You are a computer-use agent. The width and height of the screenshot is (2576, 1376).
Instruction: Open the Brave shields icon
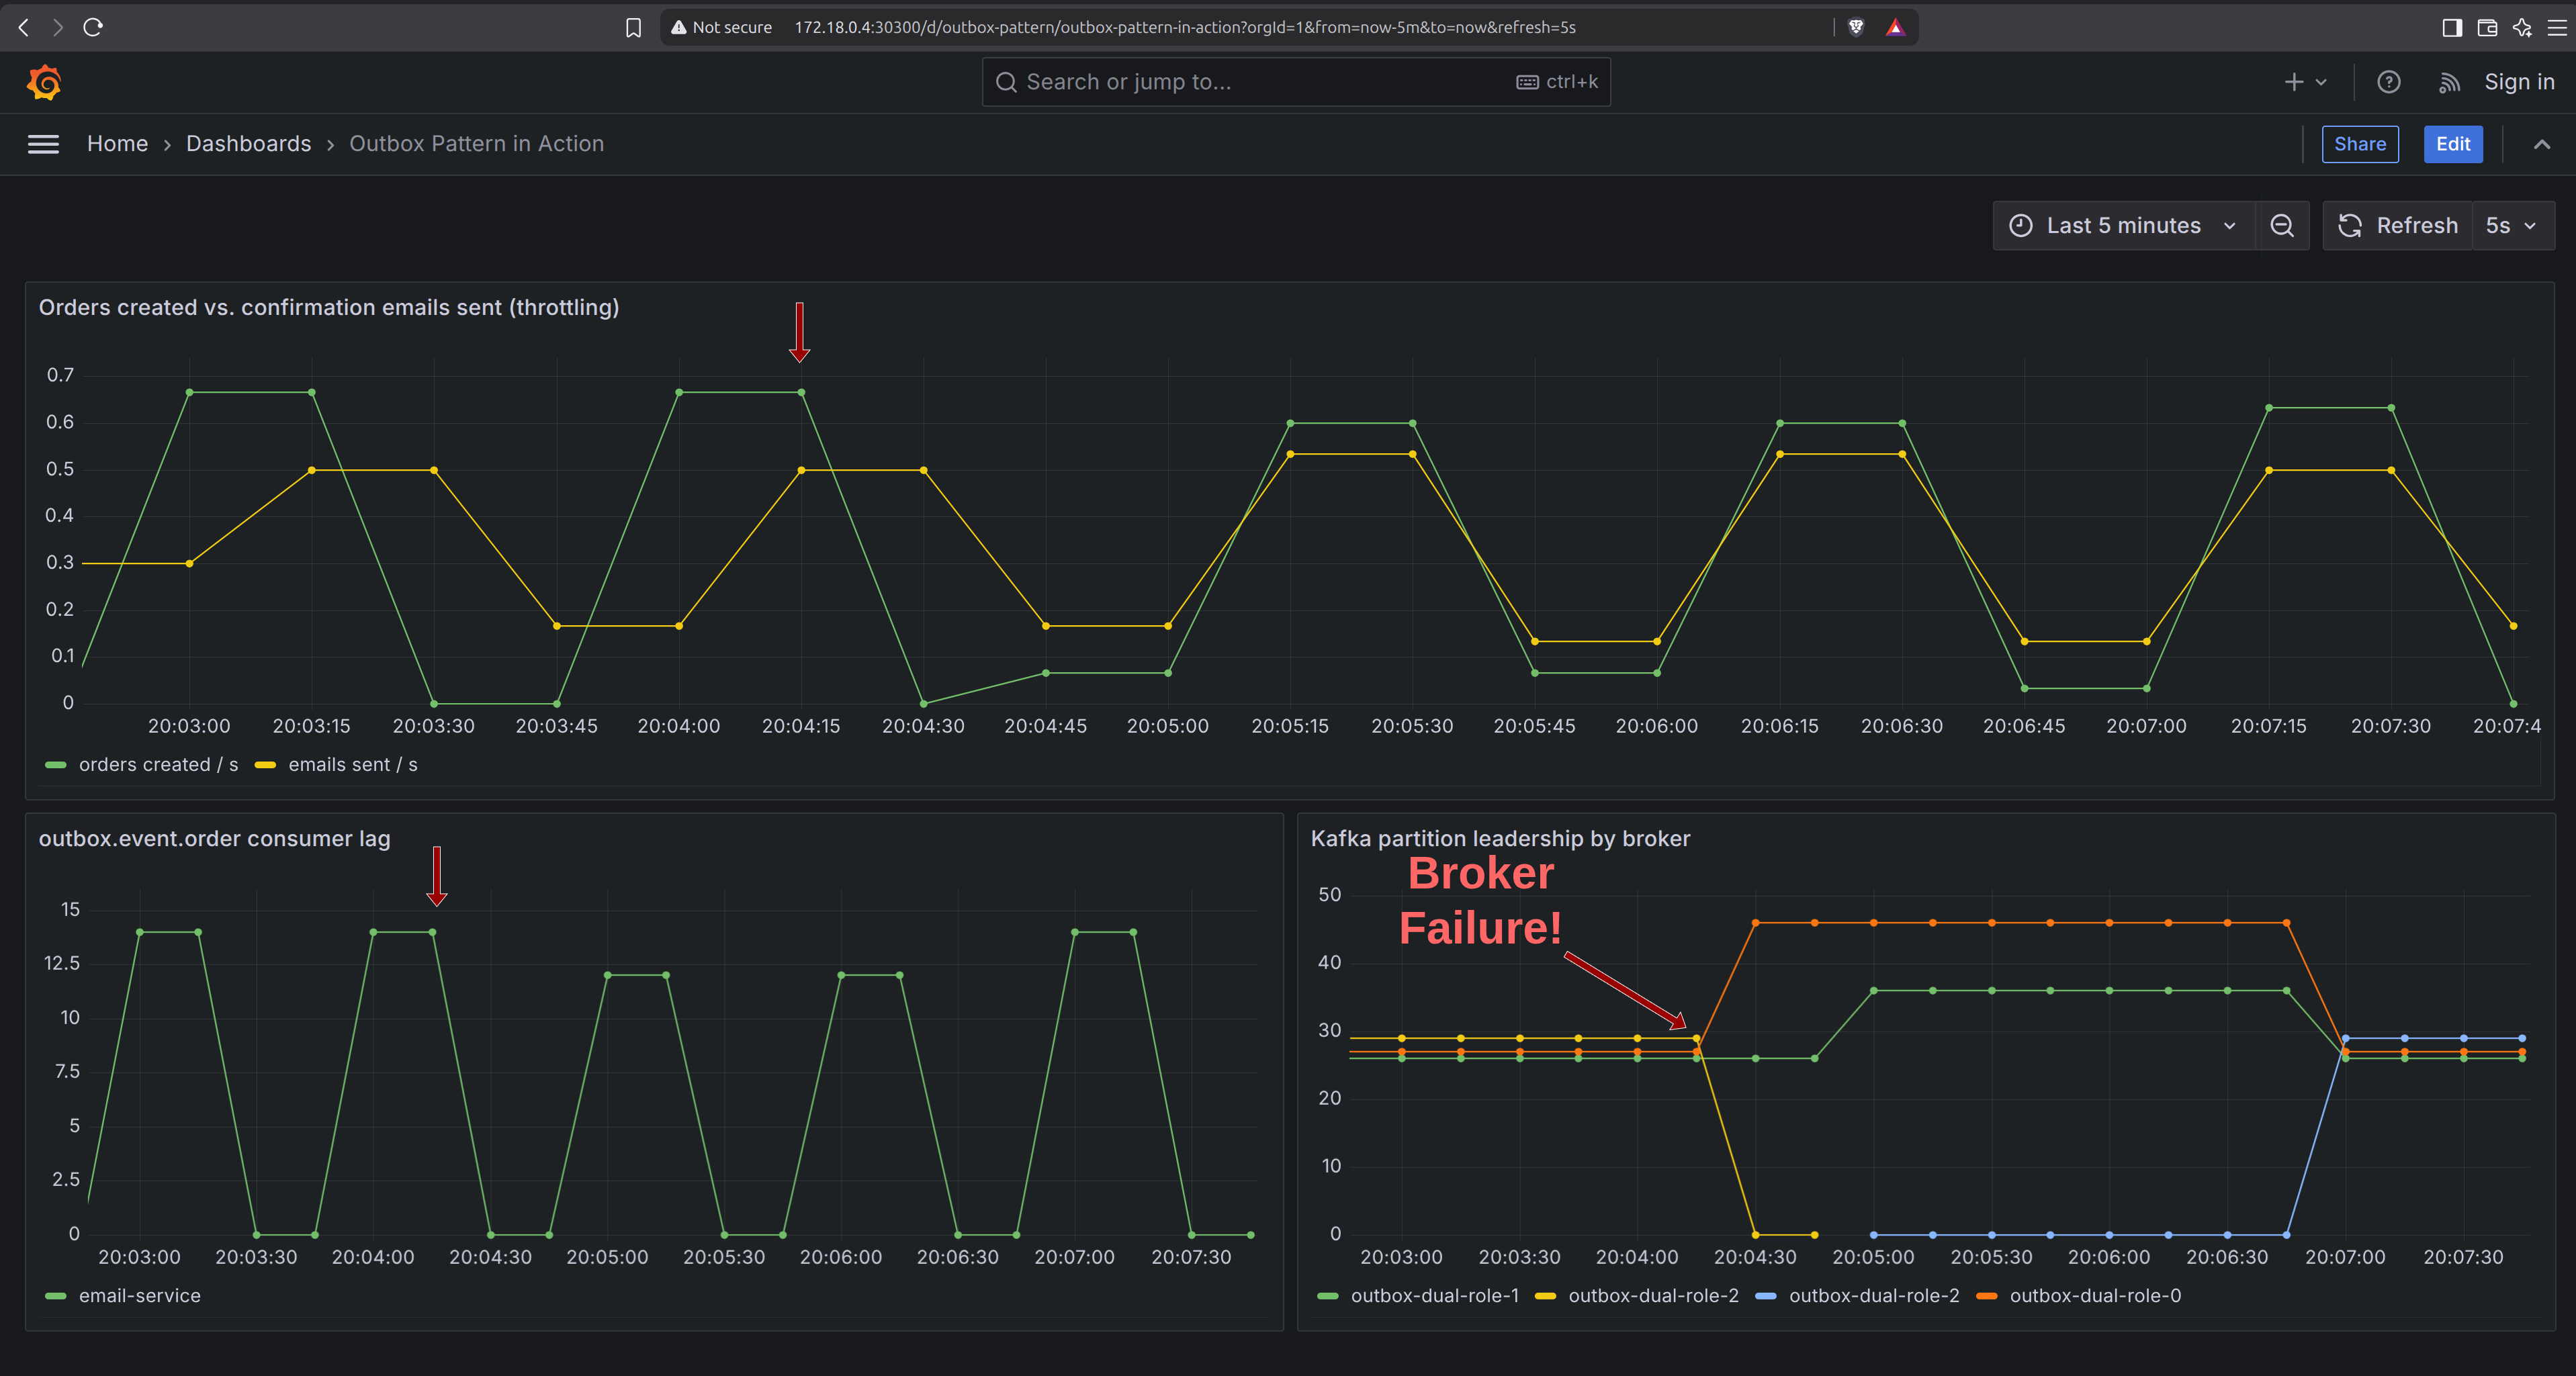(x=1856, y=27)
